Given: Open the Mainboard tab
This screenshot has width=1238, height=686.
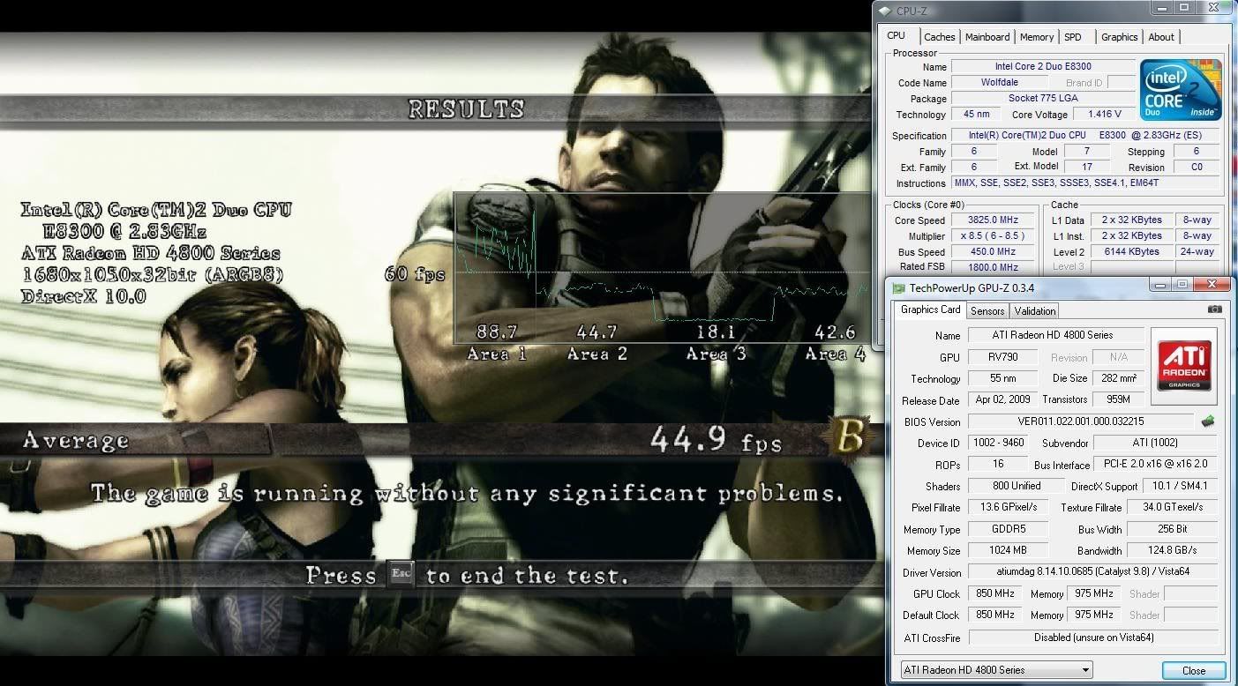Looking at the screenshot, I should [x=987, y=37].
